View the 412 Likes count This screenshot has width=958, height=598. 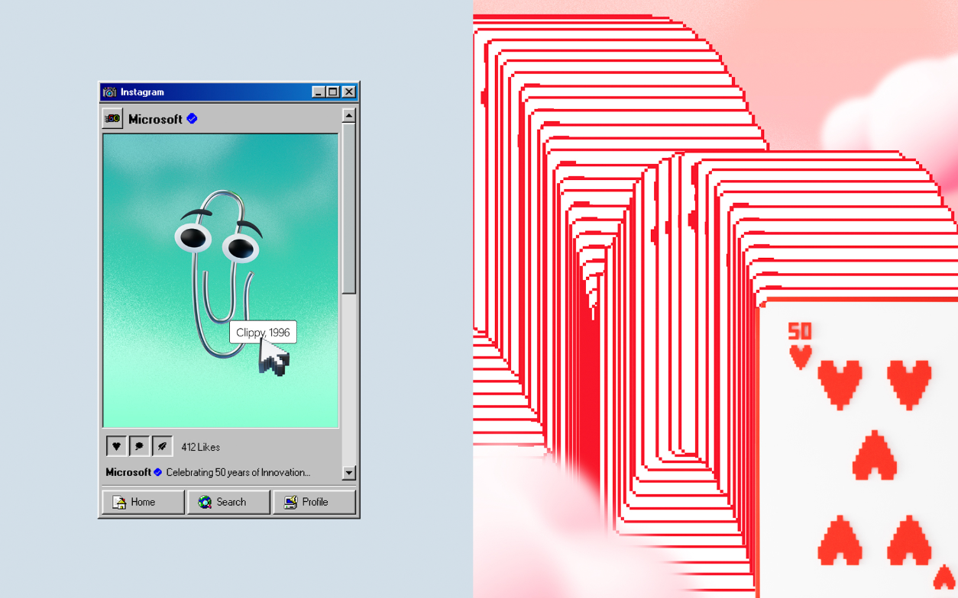coord(200,447)
